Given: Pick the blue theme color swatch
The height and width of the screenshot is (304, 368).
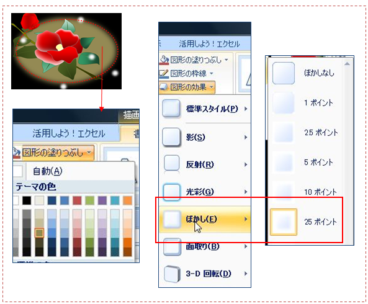Looking at the screenshot, I should (65, 200).
